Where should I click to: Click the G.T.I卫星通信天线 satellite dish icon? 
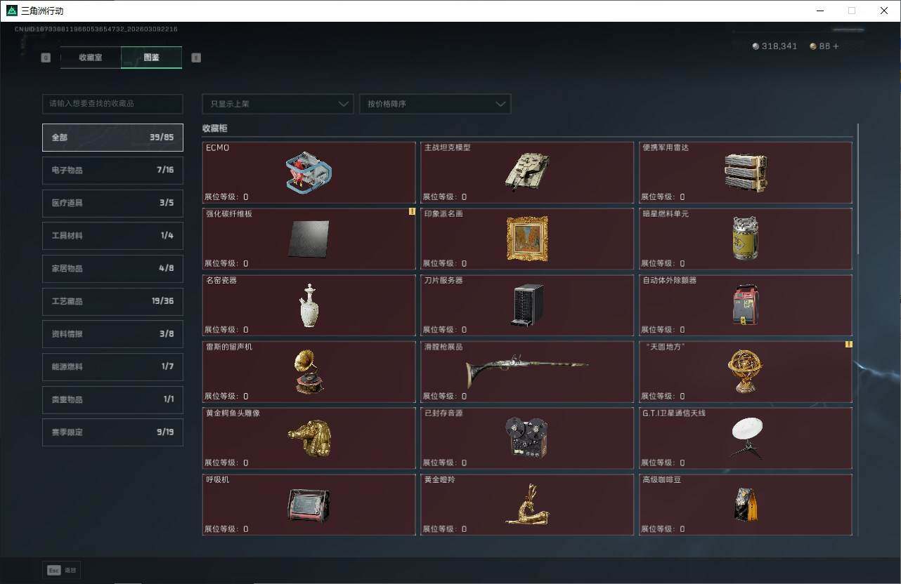[746, 438]
